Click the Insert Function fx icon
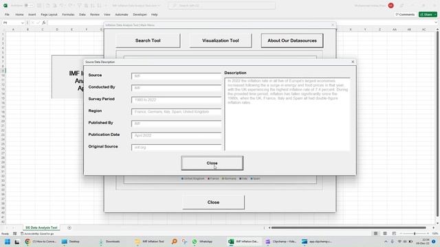This screenshot has width=440, height=247. click(44, 23)
